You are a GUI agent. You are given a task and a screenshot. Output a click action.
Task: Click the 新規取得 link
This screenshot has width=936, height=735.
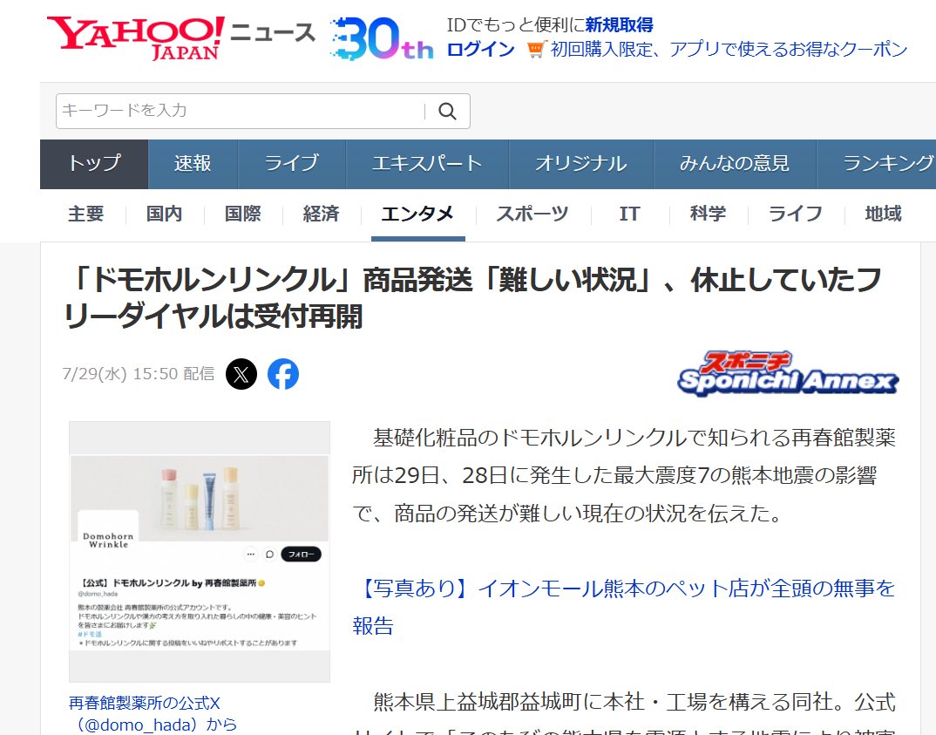[x=619, y=25]
